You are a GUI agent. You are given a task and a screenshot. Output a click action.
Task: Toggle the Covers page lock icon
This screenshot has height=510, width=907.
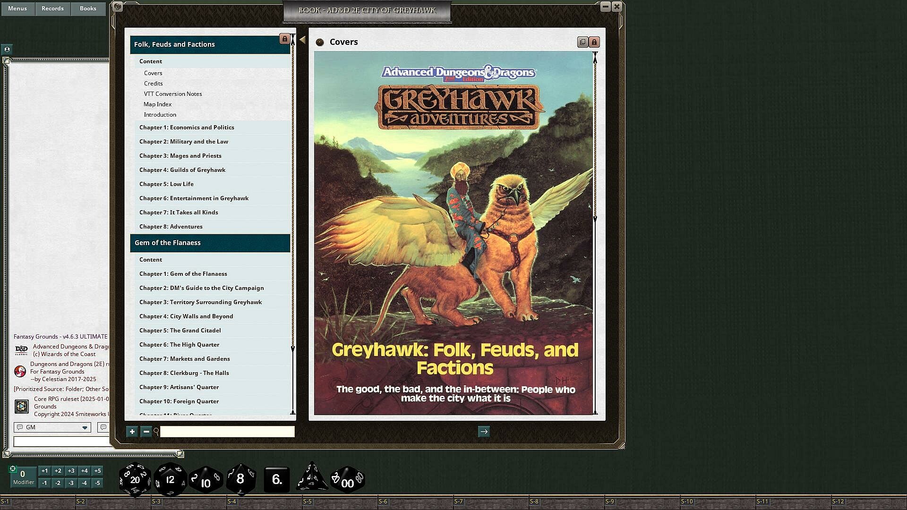pyautogui.click(x=594, y=42)
